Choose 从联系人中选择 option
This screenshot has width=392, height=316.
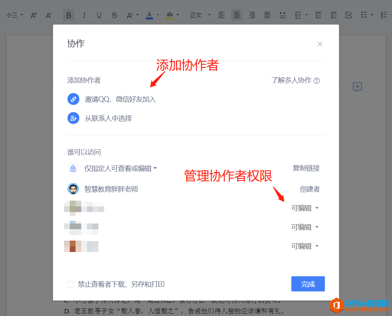click(x=108, y=118)
